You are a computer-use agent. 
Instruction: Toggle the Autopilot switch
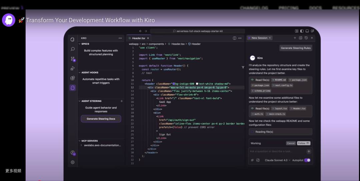pos(307,160)
